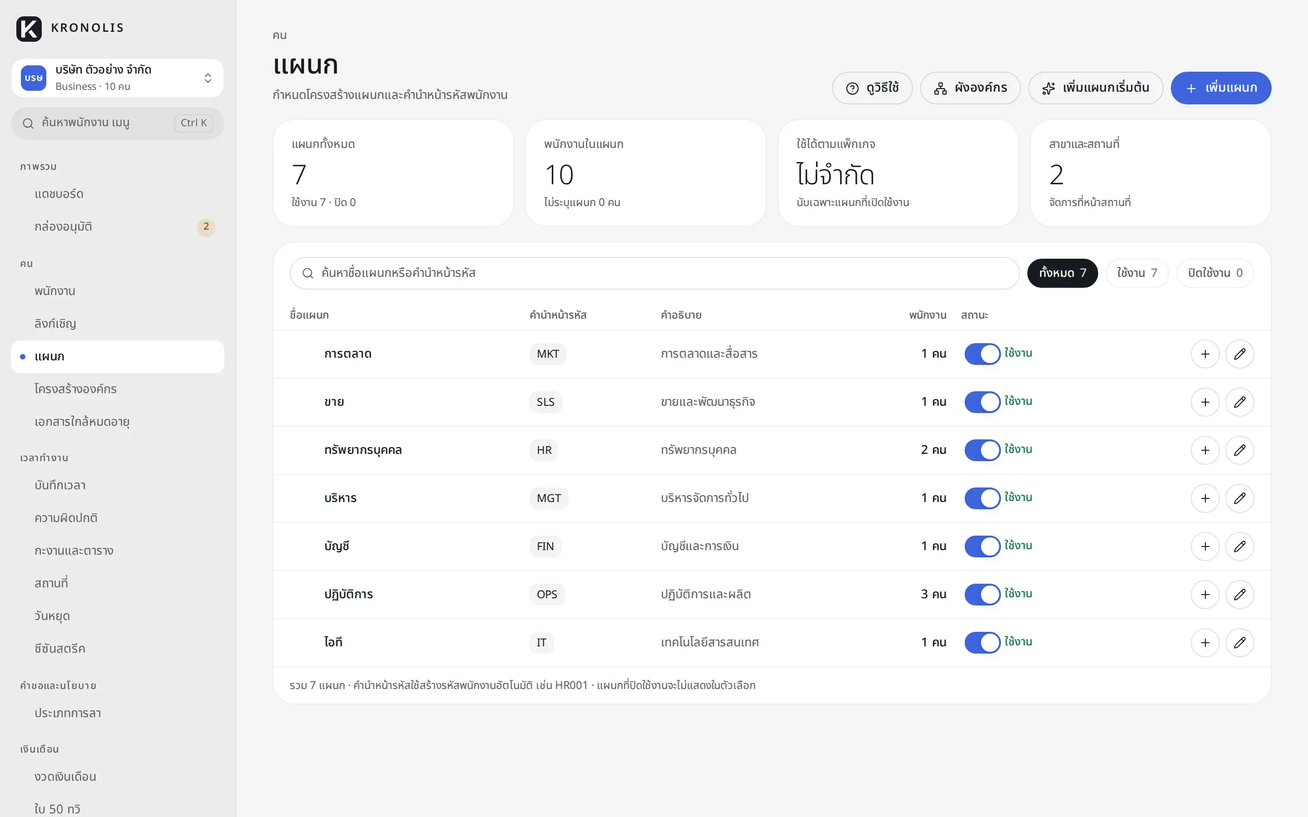Toggle บริหาร department active switch
This screenshot has height=817, width=1308.
[x=982, y=498]
